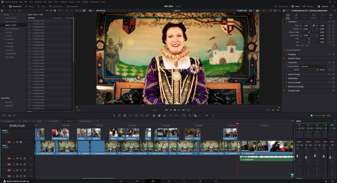Toggle the Retime and Scaling enable dot
The image size is (337, 183).
[x=286, y=87]
